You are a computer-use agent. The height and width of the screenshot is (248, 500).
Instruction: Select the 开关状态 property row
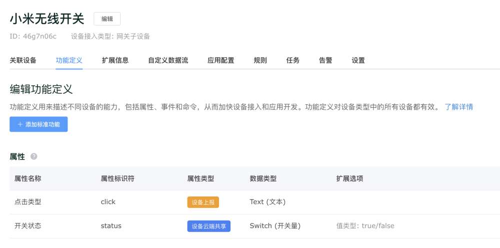click(255, 226)
